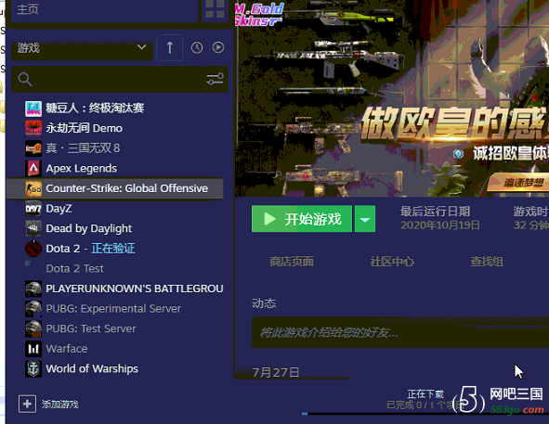This screenshot has width=549, height=424.
Task: Click PUBG: Experimental Server icon
Action: tap(33, 309)
